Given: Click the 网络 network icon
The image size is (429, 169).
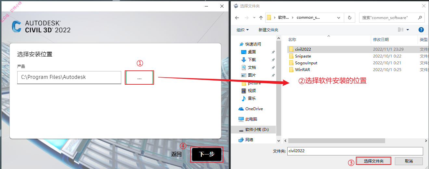Looking at the screenshot, I should (x=241, y=140).
